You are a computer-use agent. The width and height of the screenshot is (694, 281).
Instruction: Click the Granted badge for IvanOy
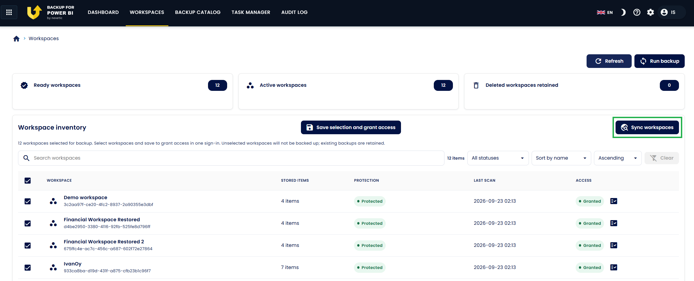(590, 268)
